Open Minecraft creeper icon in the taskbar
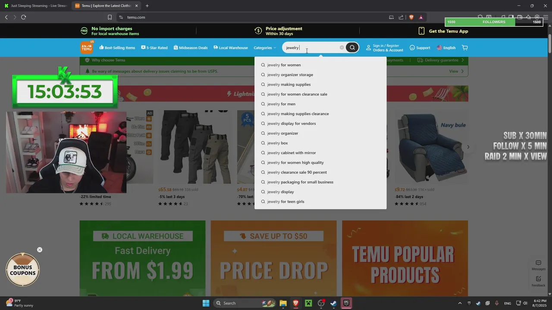552x310 pixels. click(308, 303)
